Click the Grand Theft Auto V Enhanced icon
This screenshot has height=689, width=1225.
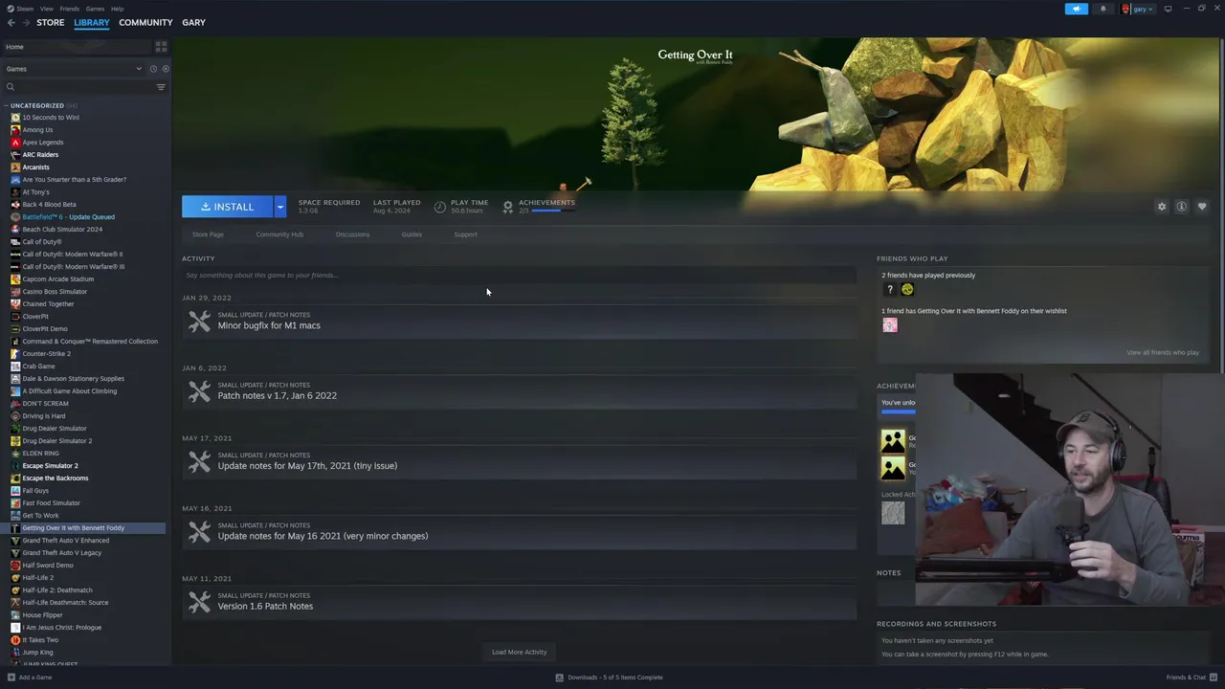pos(15,541)
